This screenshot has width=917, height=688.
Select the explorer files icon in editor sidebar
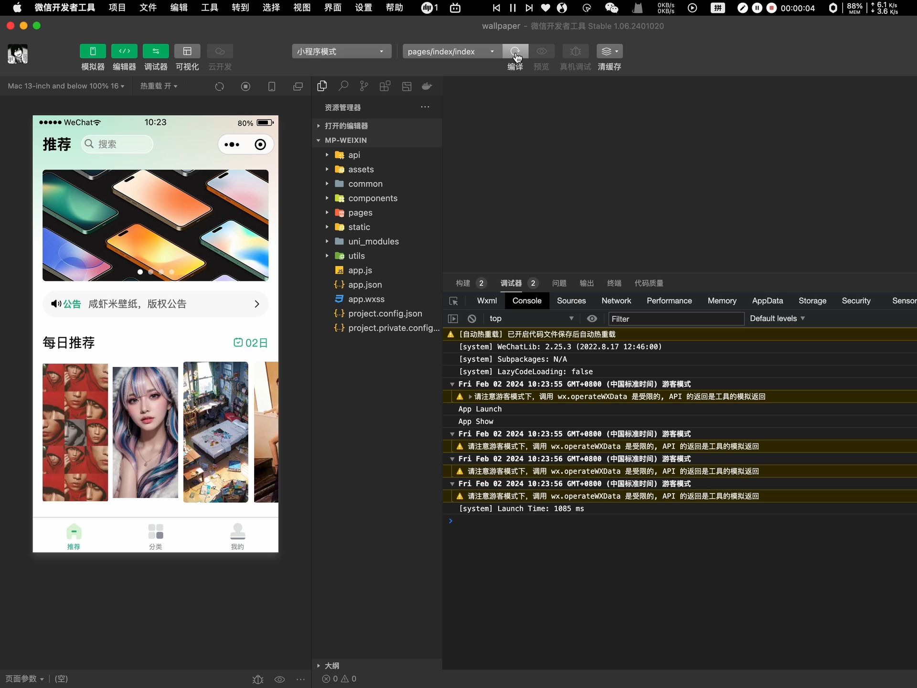(x=322, y=86)
